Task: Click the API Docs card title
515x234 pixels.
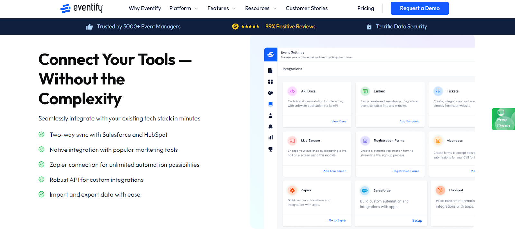Action: pyautogui.click(x=308, y=91)
